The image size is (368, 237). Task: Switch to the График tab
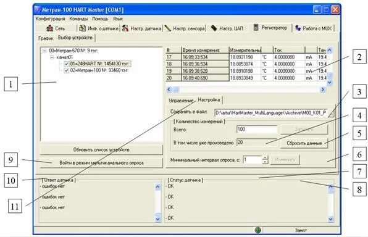(x=46, y=38)
